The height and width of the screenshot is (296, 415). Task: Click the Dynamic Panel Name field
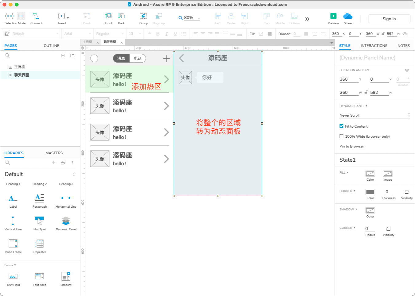point(375,57)
